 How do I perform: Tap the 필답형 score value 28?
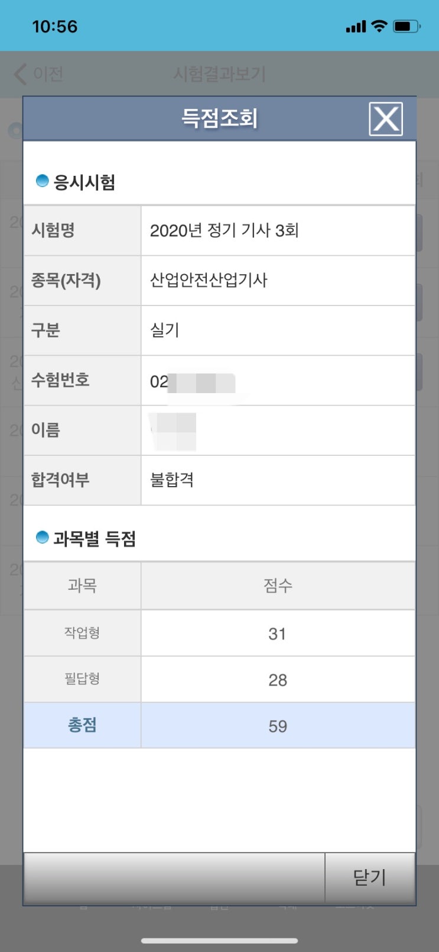(278, 680)
